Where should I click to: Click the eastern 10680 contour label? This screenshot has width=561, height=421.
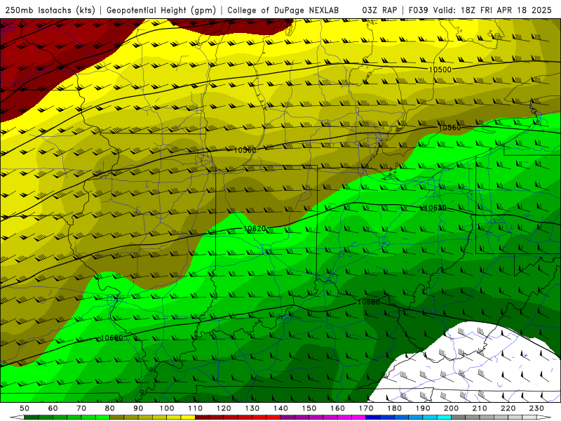pyautogui.click(x=369, y=302)
